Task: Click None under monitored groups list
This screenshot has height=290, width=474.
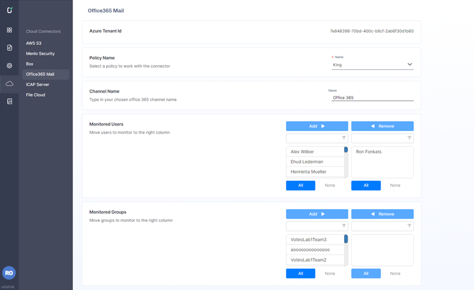Action: coord(395,273)
